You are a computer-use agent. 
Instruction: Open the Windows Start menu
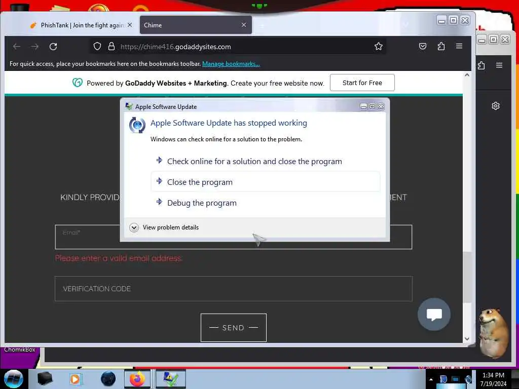tap(14, 379)
